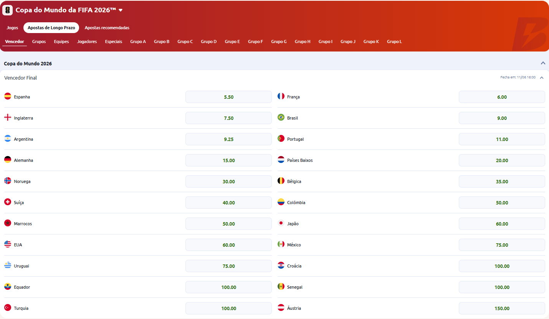The width and height of the screenshot is (549, 319).
Task: Click the Turquia flag icon
Action: [x=8, y=308]
